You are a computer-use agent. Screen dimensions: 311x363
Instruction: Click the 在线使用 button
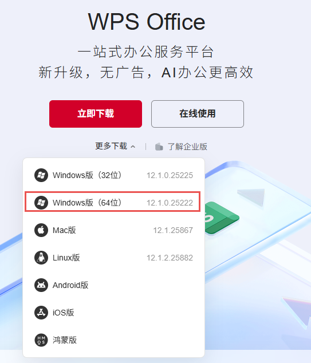(x=198, y=114)
